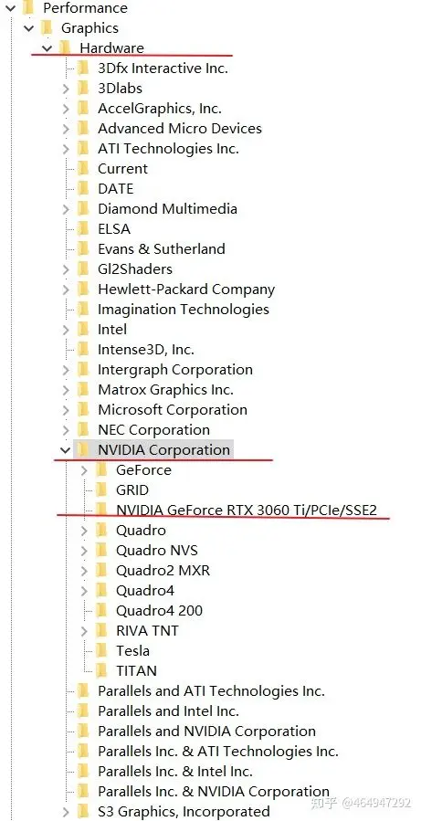Expand the GeForce subfolder
The height and width of the screenshot is (821, 421).
coord(84,470)
